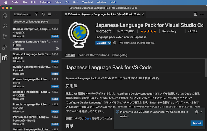The width and height of the screenshot is (207, 131).
Task: Refresh the extensions list
Action: [x=43, y=14]
